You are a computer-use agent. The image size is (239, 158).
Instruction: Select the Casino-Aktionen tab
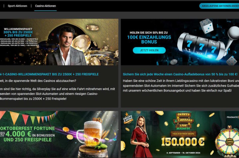tap(45, 6)
